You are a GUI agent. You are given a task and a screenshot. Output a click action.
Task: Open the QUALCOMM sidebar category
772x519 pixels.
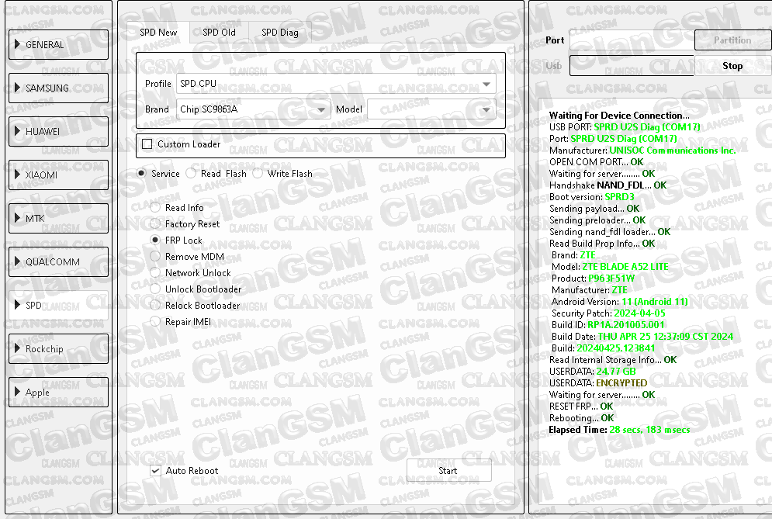pos(58,262)
